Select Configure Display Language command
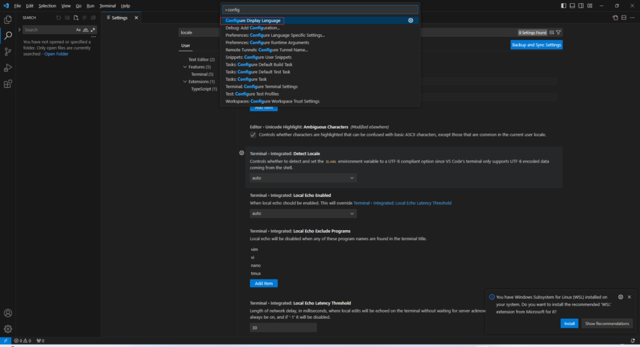 [x=253, y=21]
